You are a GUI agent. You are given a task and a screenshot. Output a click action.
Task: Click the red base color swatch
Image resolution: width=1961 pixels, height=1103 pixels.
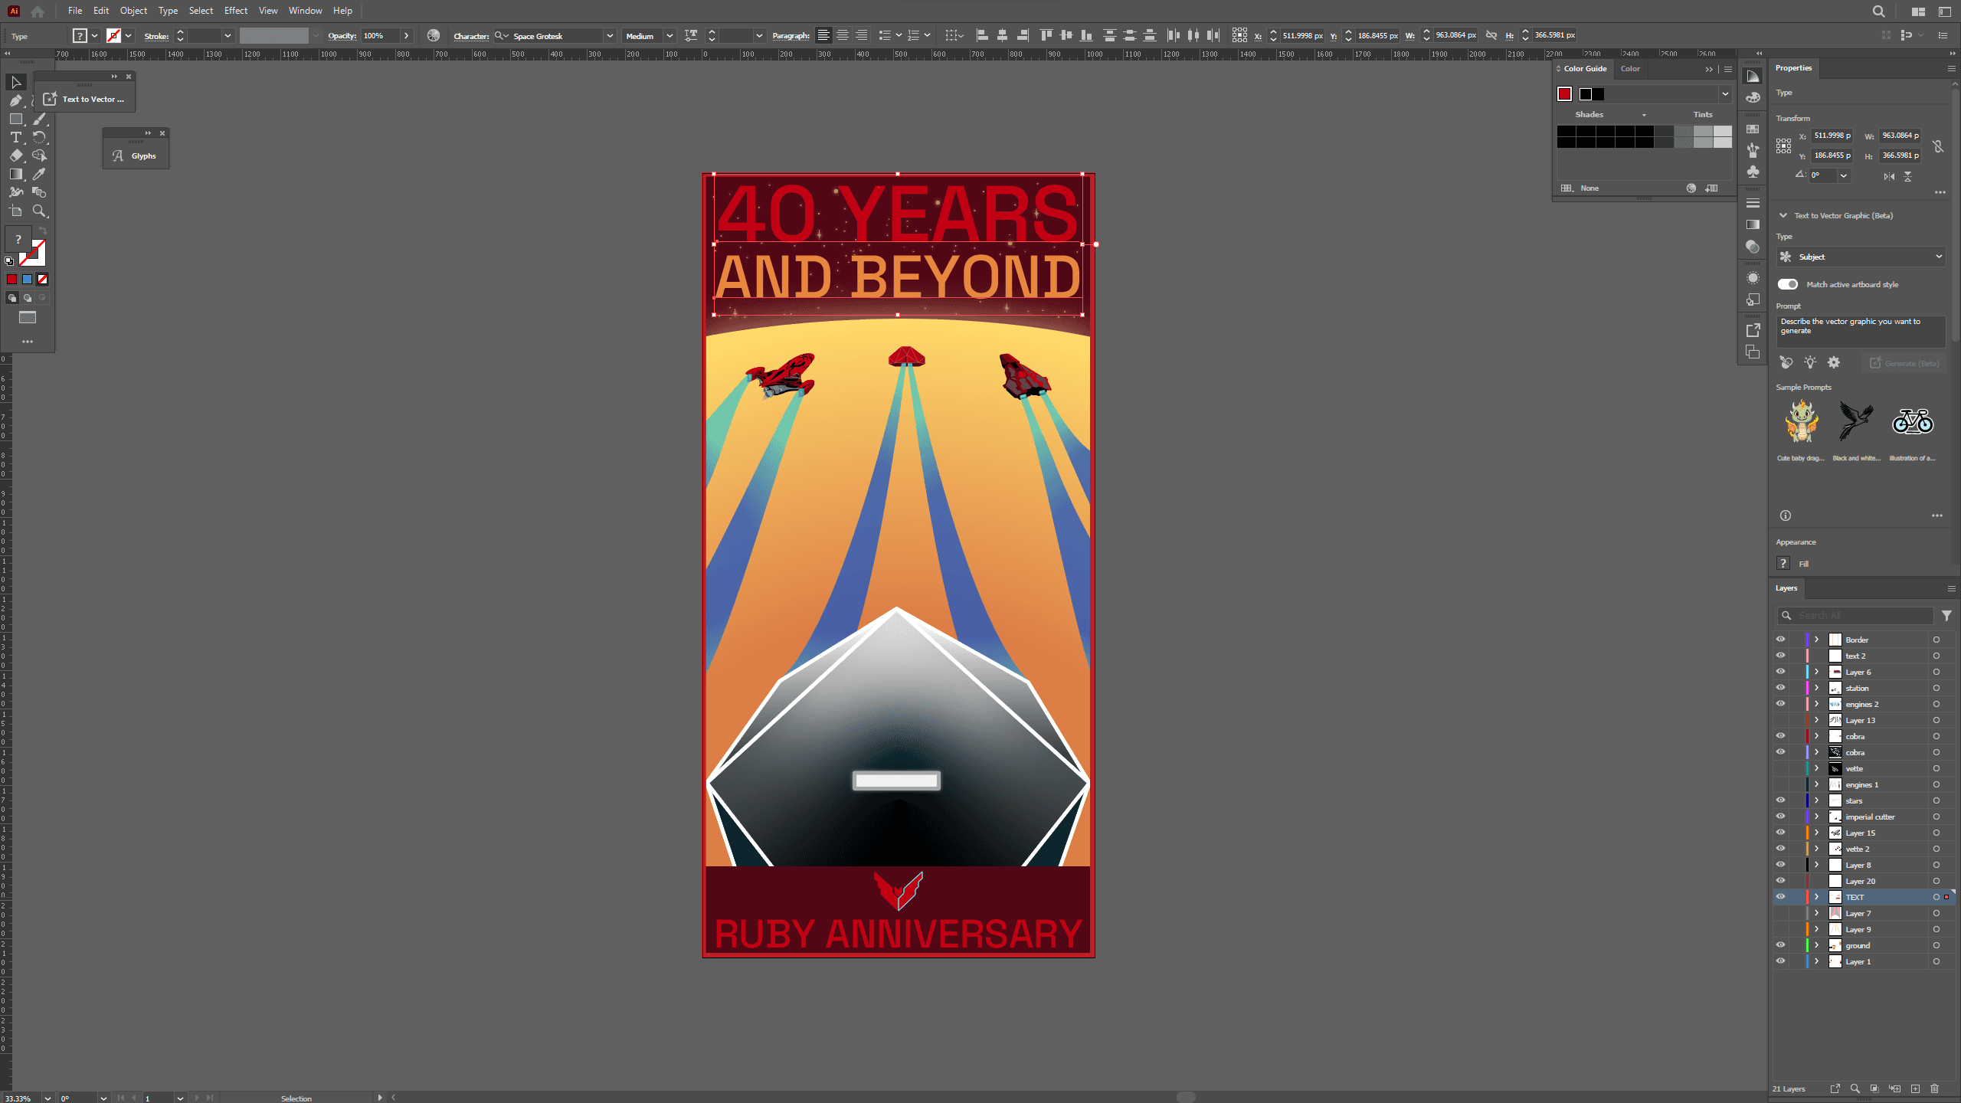(1564, 93)
